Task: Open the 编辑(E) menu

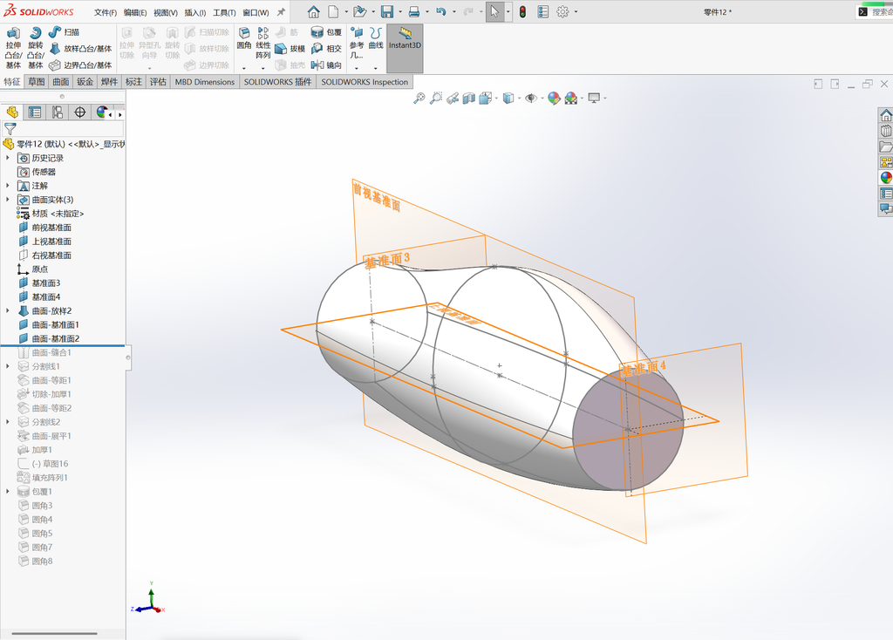Action: 135,12
